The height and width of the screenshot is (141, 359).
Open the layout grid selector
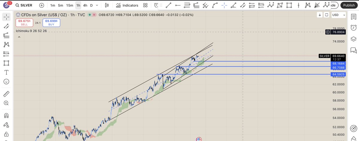pyautogui.click(x=145, y=5)
